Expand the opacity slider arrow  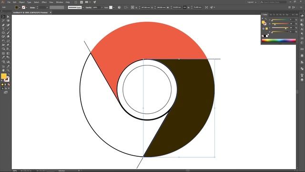102,8
